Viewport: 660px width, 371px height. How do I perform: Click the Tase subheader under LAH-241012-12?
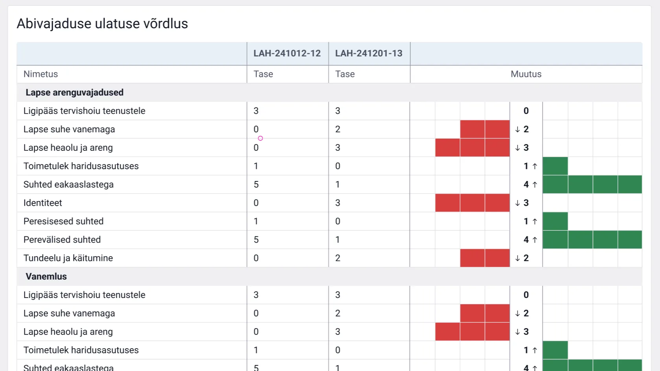[263, 74]
